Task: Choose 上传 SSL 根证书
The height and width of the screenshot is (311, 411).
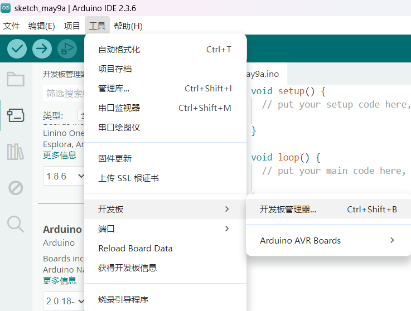Action: 166,178
